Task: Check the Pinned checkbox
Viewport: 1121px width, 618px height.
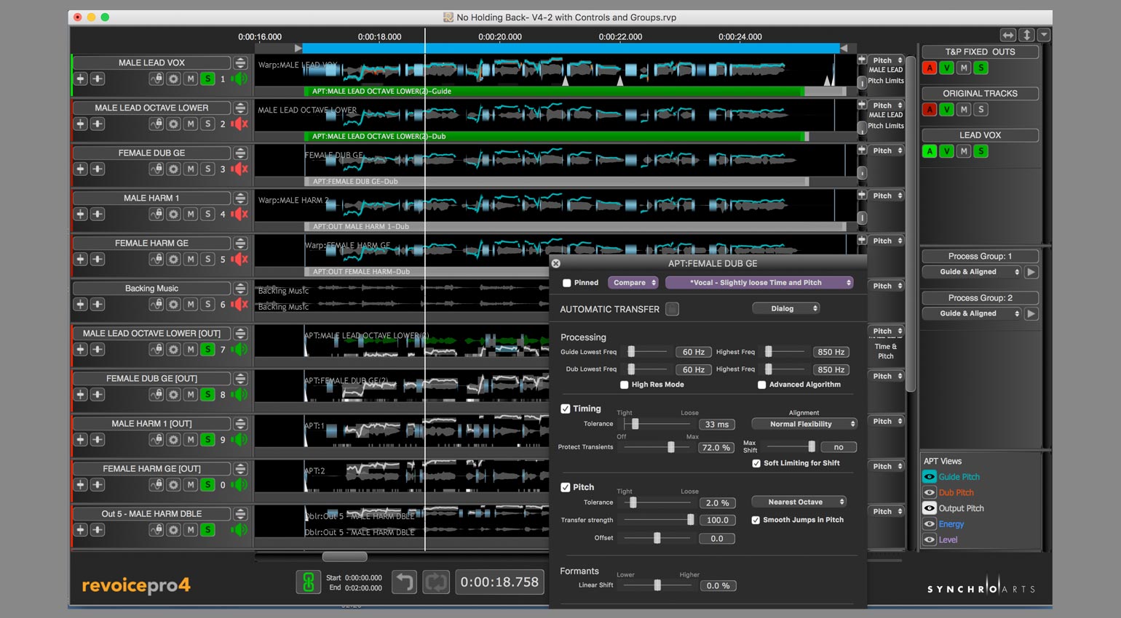Action: coord(566,283)
